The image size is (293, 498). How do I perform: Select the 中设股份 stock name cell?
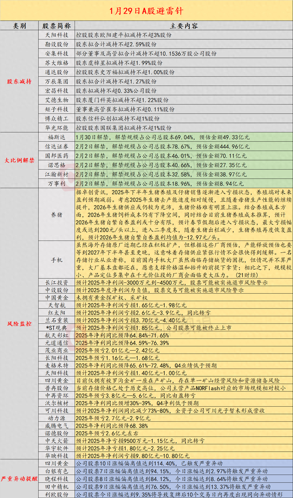[x=57, y=290]
